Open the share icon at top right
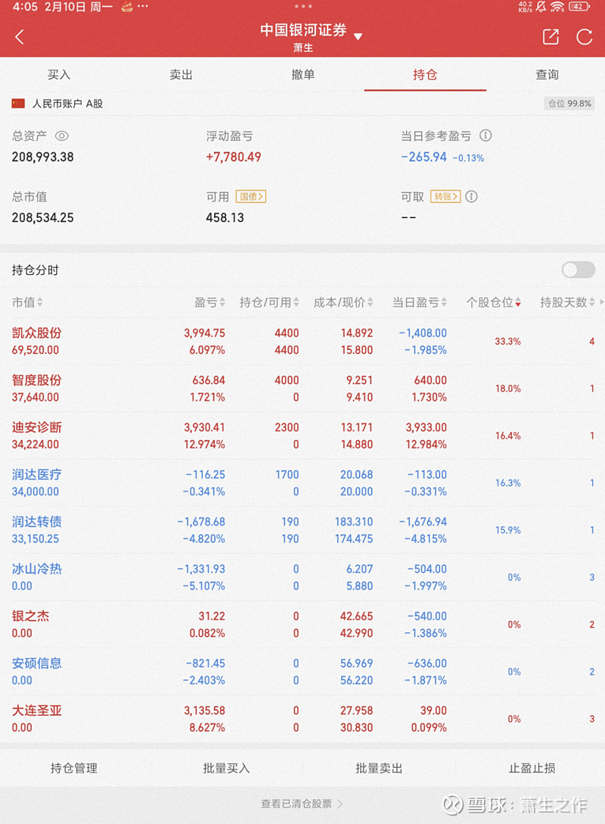The image size is (605, 824). 551,36
